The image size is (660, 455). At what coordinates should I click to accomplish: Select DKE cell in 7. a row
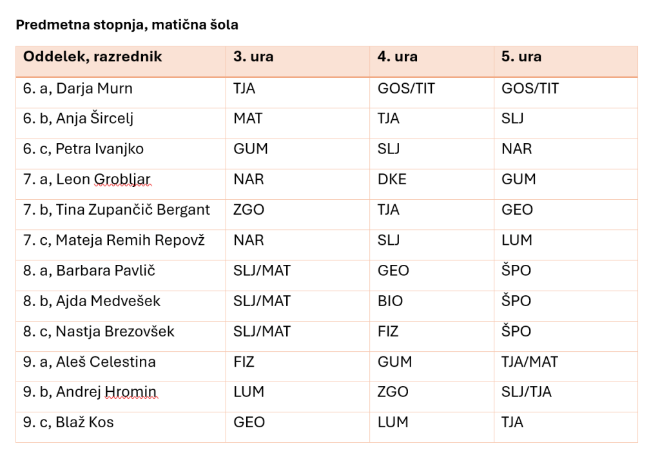(432, 184)
